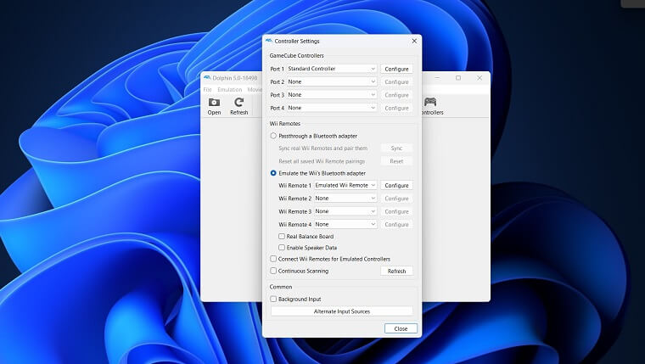Click the Refresh button in Wii Remotes section
This screenshot has height=364, width=645.
(396, 271)
